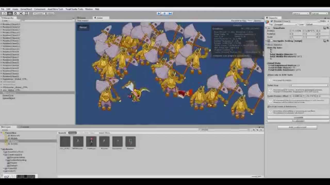Screen dimensions: 330x185
Task: Select GameObject in Hierarchy
Action: pyautogui.click(x=9, y=98)
